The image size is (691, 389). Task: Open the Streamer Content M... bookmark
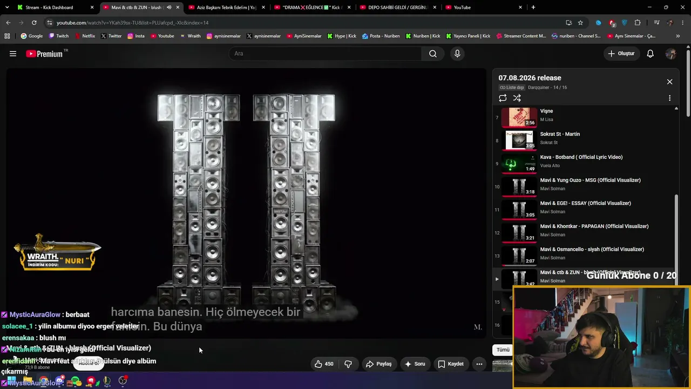[520, 36]
